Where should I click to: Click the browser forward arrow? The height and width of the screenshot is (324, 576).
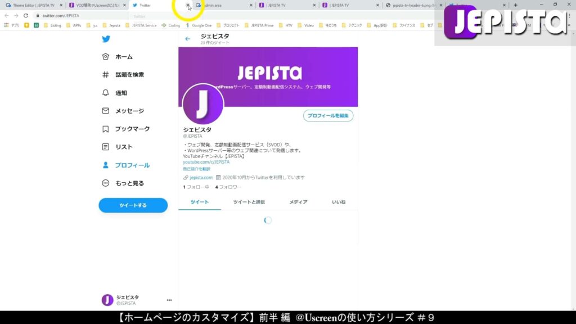pyautogui.click(x=16, y=16)
